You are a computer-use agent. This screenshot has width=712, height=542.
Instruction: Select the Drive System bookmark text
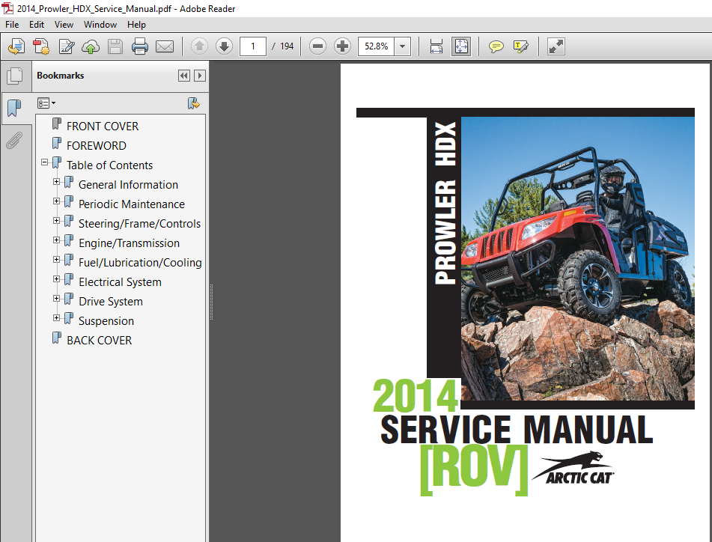click(110, 302)
